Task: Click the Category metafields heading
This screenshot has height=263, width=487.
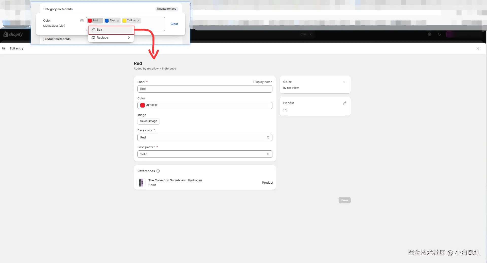Action: pyautogui.click(x=58, y=9)
